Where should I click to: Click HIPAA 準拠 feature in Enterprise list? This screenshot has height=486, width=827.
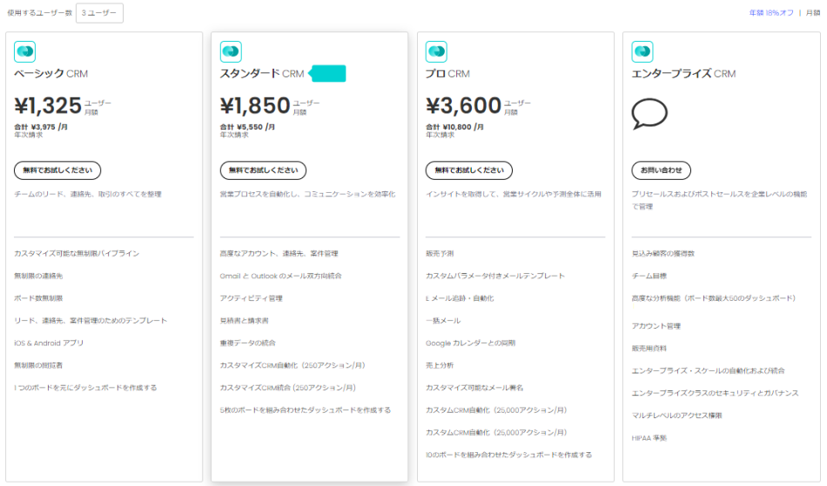649,438
